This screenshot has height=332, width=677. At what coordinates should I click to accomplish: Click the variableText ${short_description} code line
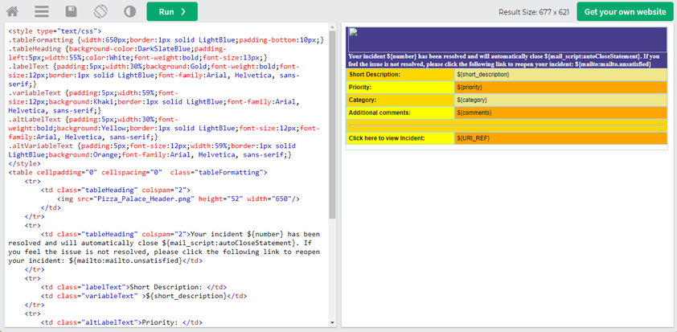(144, 296)
